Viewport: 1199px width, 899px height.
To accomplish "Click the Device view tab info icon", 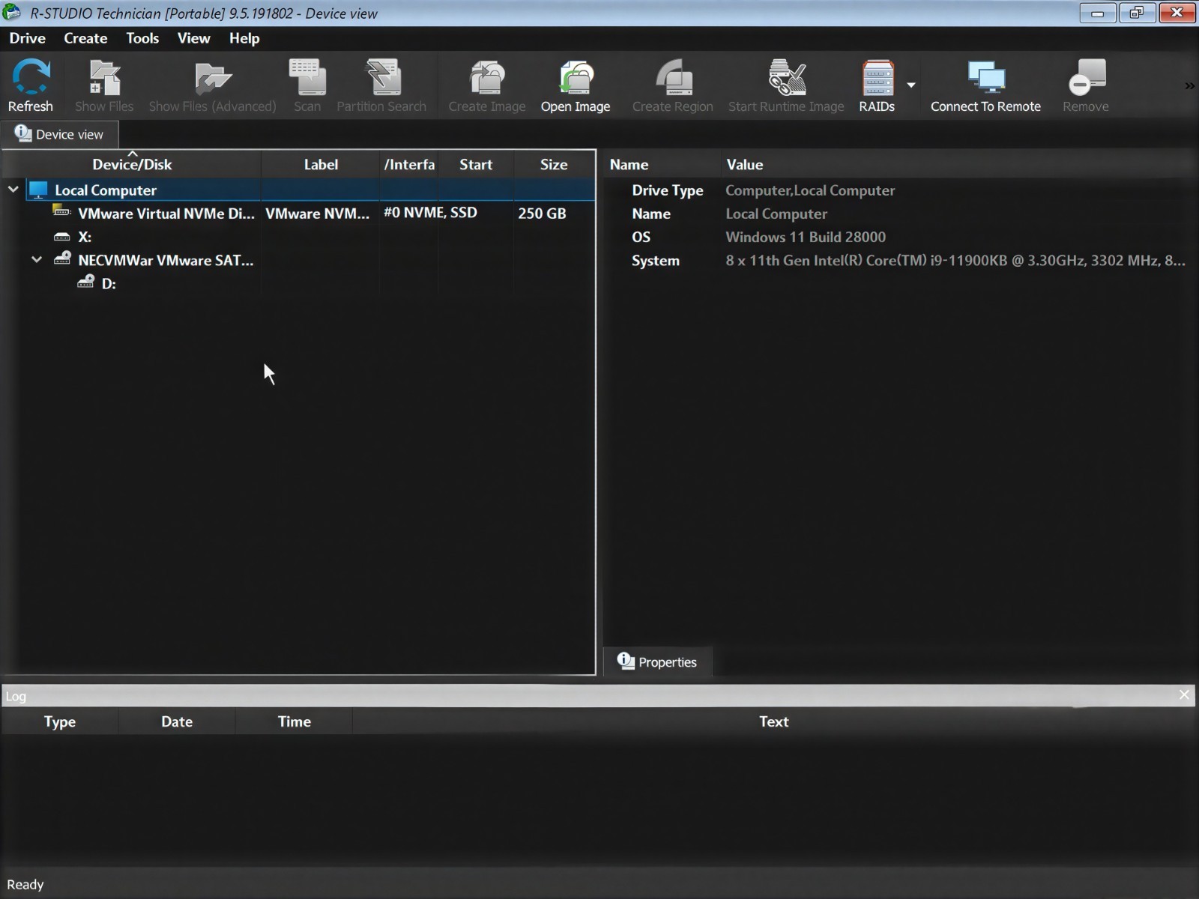I will 23,133.
